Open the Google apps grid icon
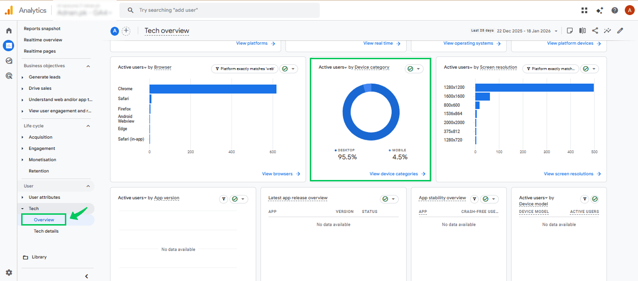This screenshot has height=281, width=638. pos(584,10)
